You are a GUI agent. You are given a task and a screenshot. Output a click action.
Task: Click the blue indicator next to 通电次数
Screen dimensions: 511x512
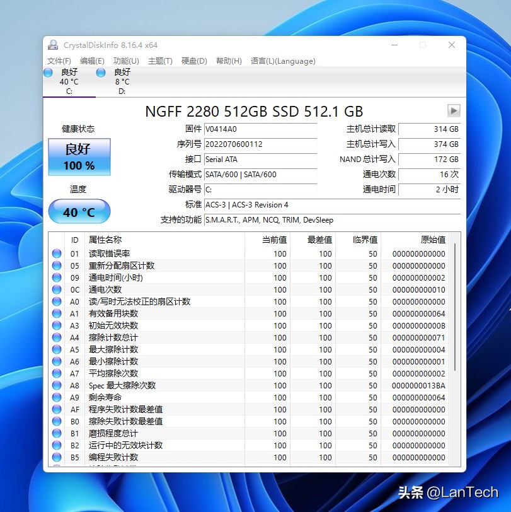(57, 289)
